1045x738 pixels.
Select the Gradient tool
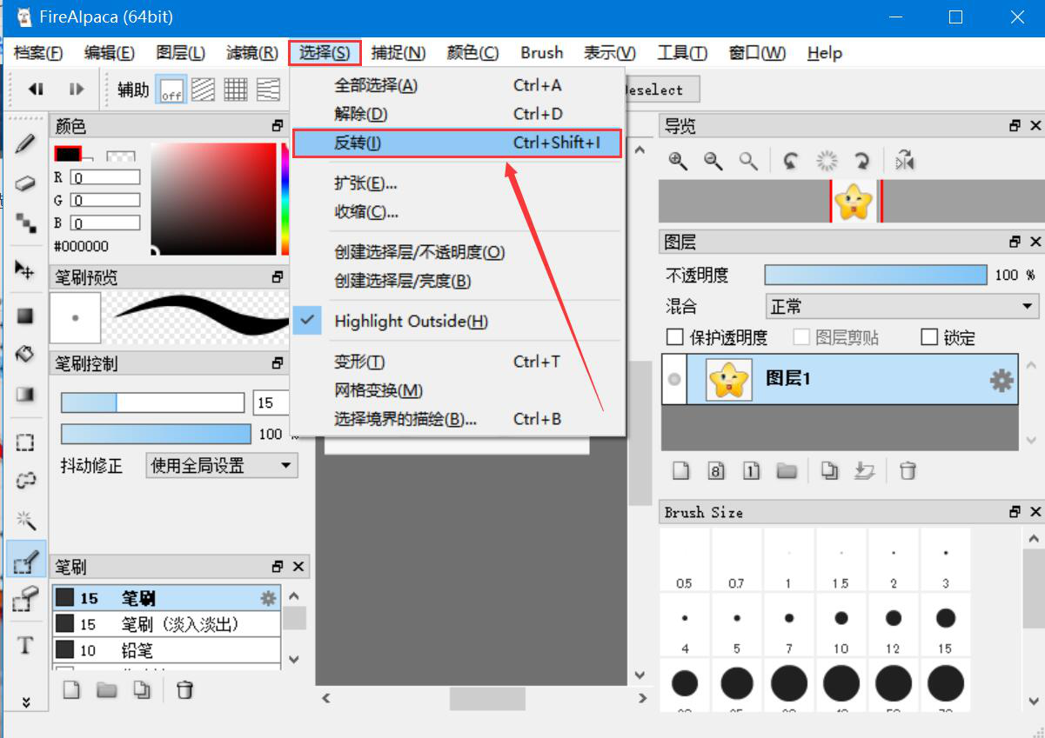click(x=25, y=394)
